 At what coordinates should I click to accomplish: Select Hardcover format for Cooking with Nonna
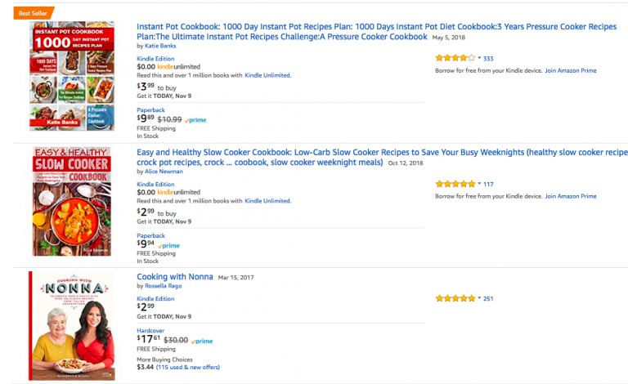click(150, 331)
